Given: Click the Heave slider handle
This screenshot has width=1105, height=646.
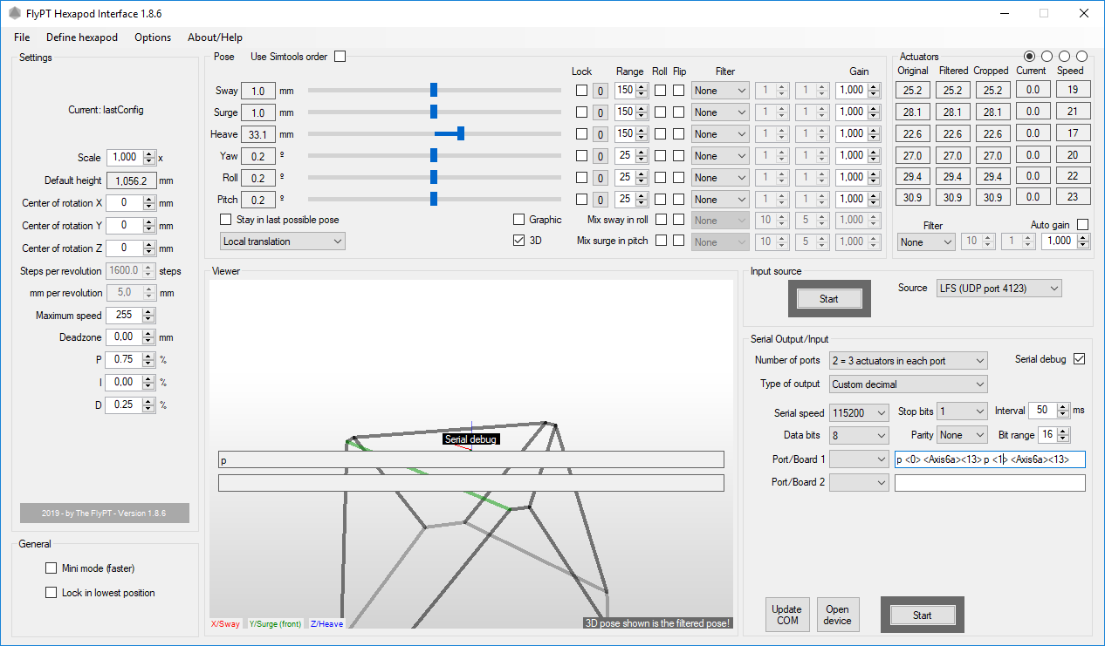Looking at the screenshot, I should point(460,133).
